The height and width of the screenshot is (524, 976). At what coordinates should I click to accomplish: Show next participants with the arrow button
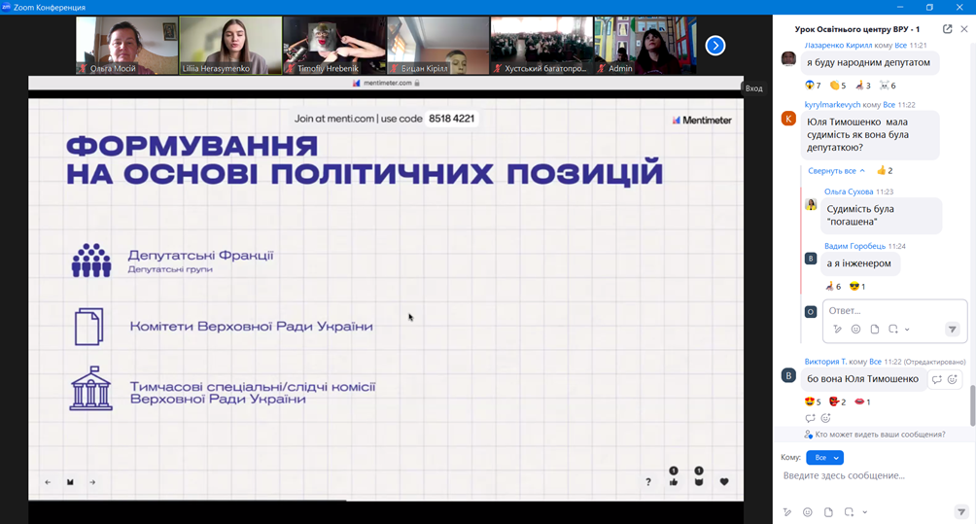coord(715,46)
